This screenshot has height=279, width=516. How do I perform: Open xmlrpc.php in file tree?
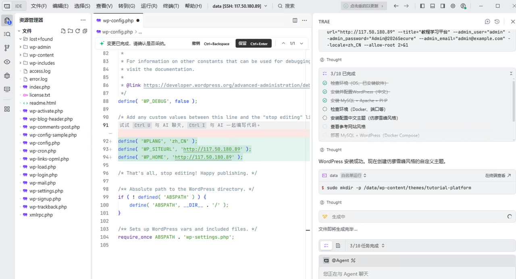pos(41,215)
